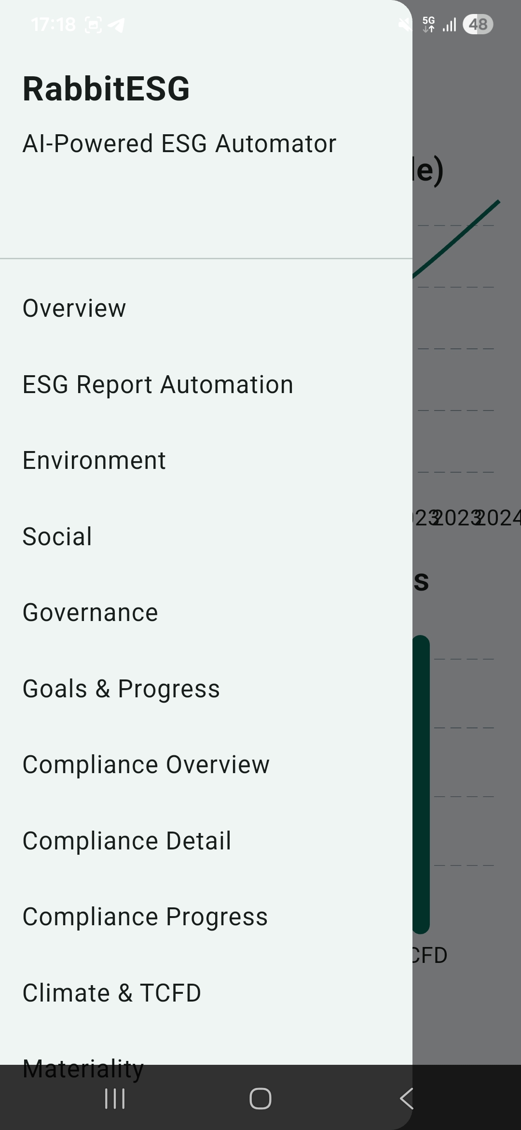Open the Social section
This screenshot has height=1130, width=521.
pyautogui.click(x=57, y=537)
